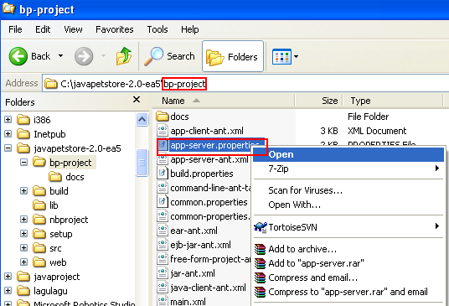Click the Search magnifier toolbar button
The image size is (449, 306).
tap(169, 56)
